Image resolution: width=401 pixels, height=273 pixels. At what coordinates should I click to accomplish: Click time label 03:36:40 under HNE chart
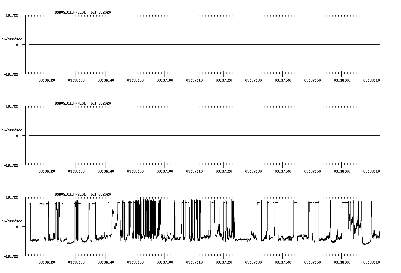click(x=106, y=80)
